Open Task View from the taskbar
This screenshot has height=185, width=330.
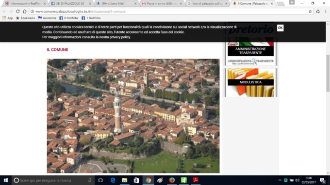pos(100,180)
